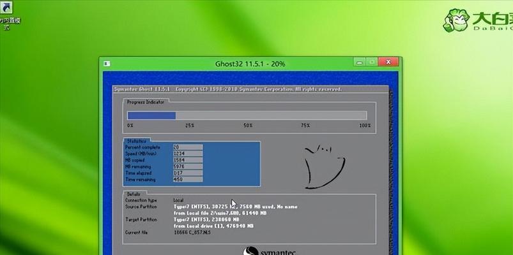The height and width of the screenshot is (255, 513).
Task: Click the Percent complete label
Action: (x=142, y=147)
